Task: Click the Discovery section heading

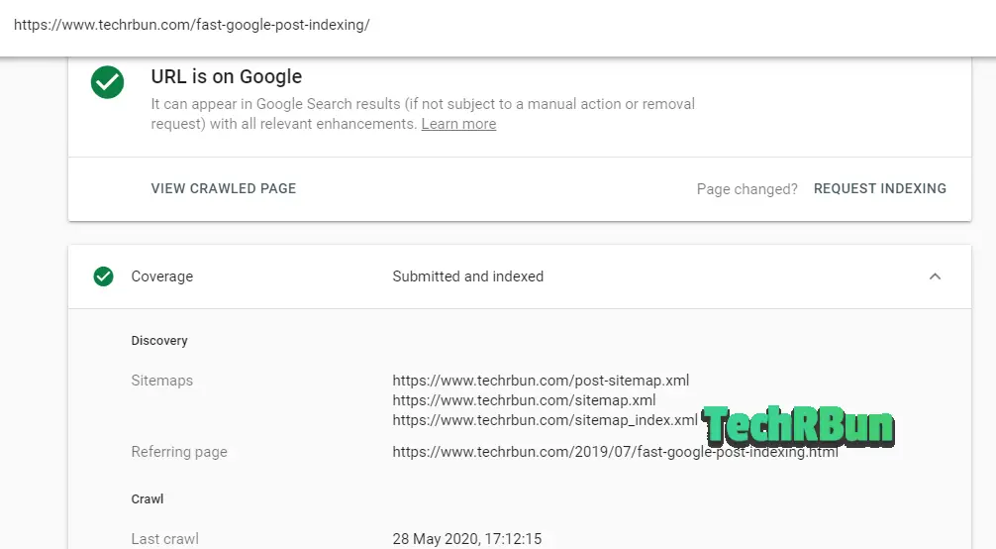Action: tap(159, 341)
